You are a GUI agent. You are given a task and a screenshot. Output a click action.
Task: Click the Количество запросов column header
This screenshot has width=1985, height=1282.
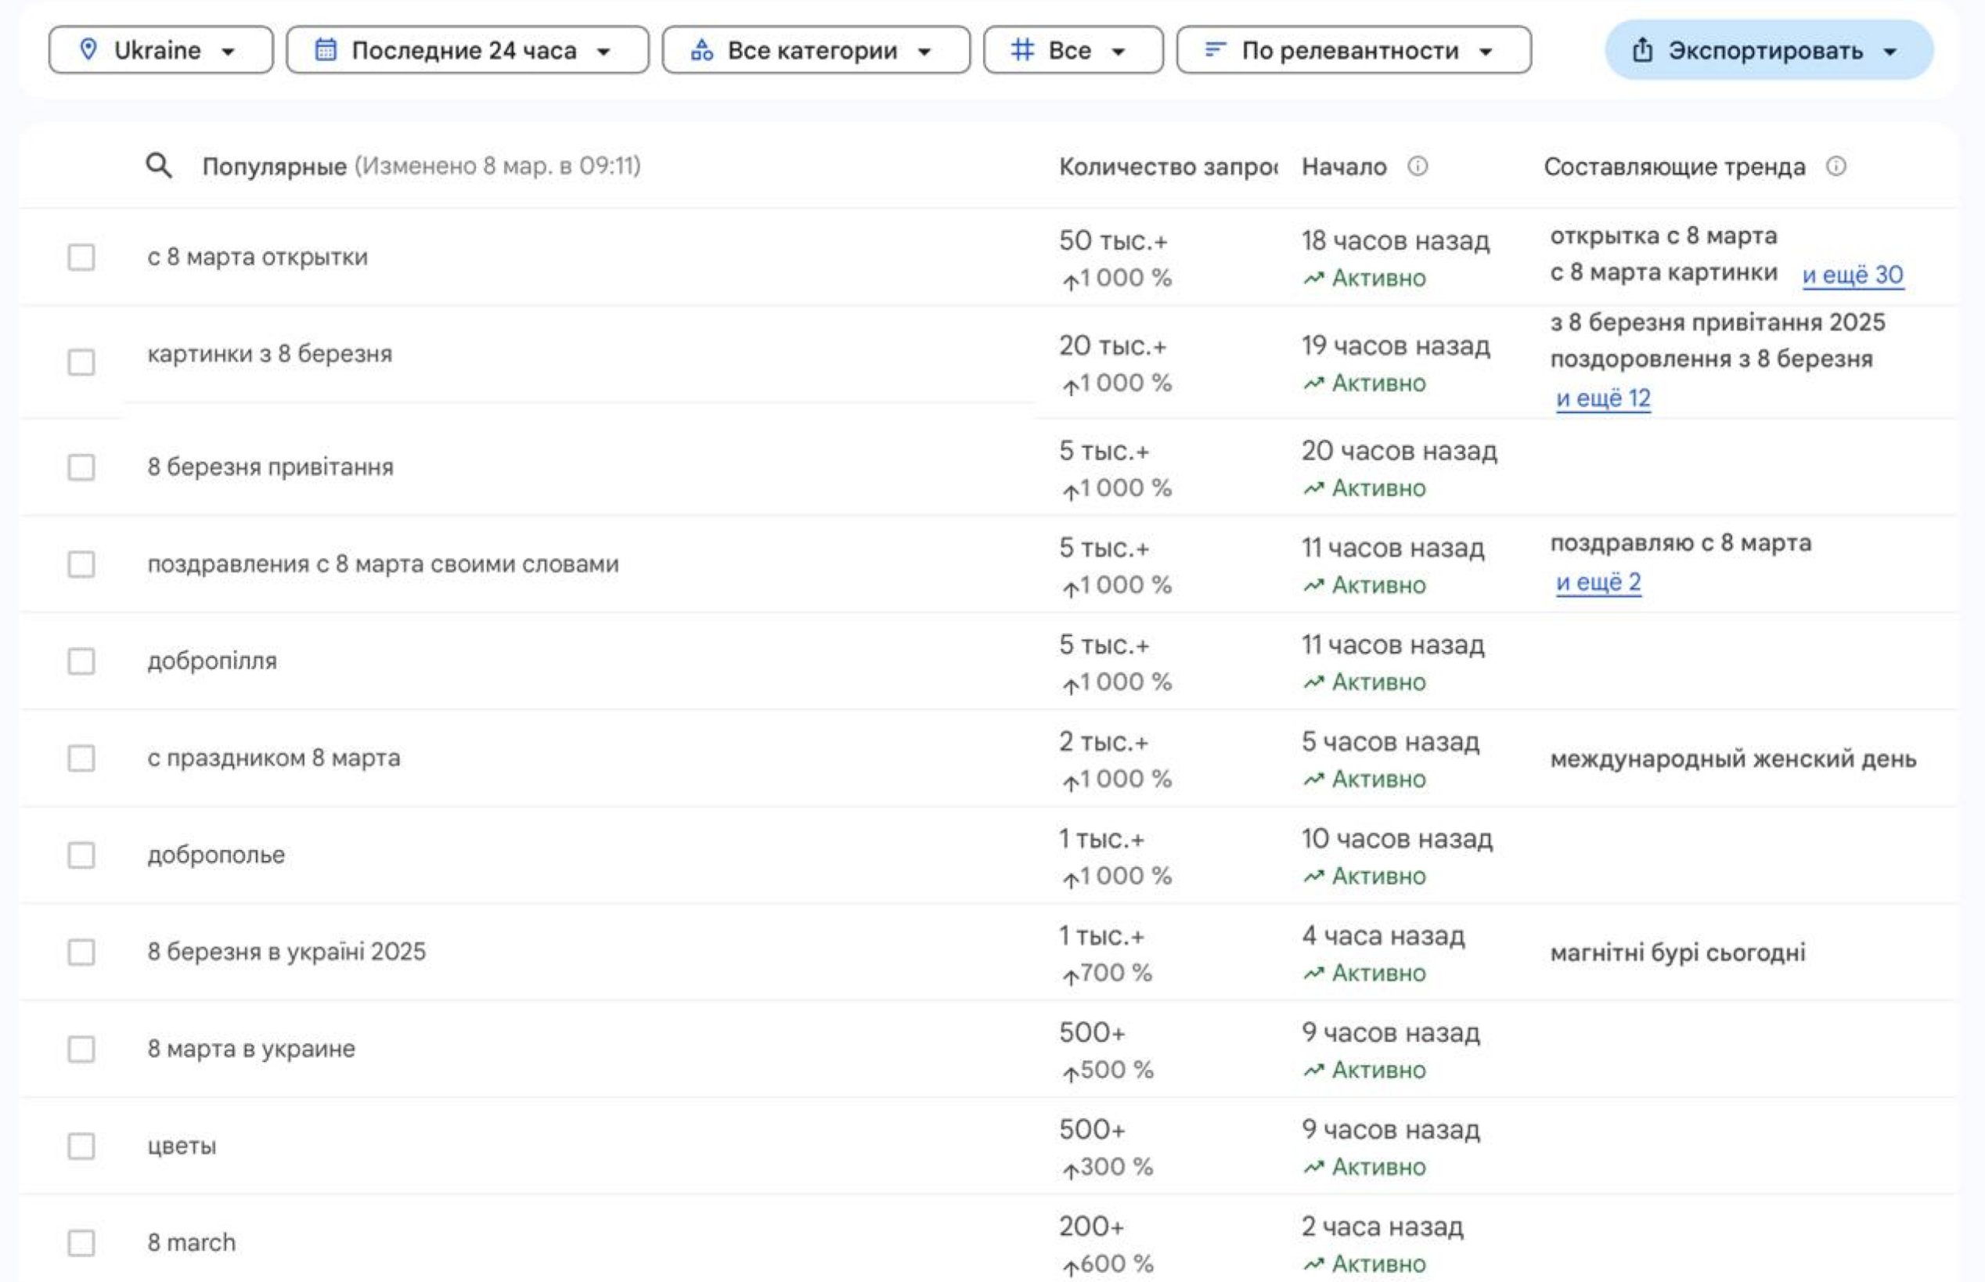[x=1167, y=167]
